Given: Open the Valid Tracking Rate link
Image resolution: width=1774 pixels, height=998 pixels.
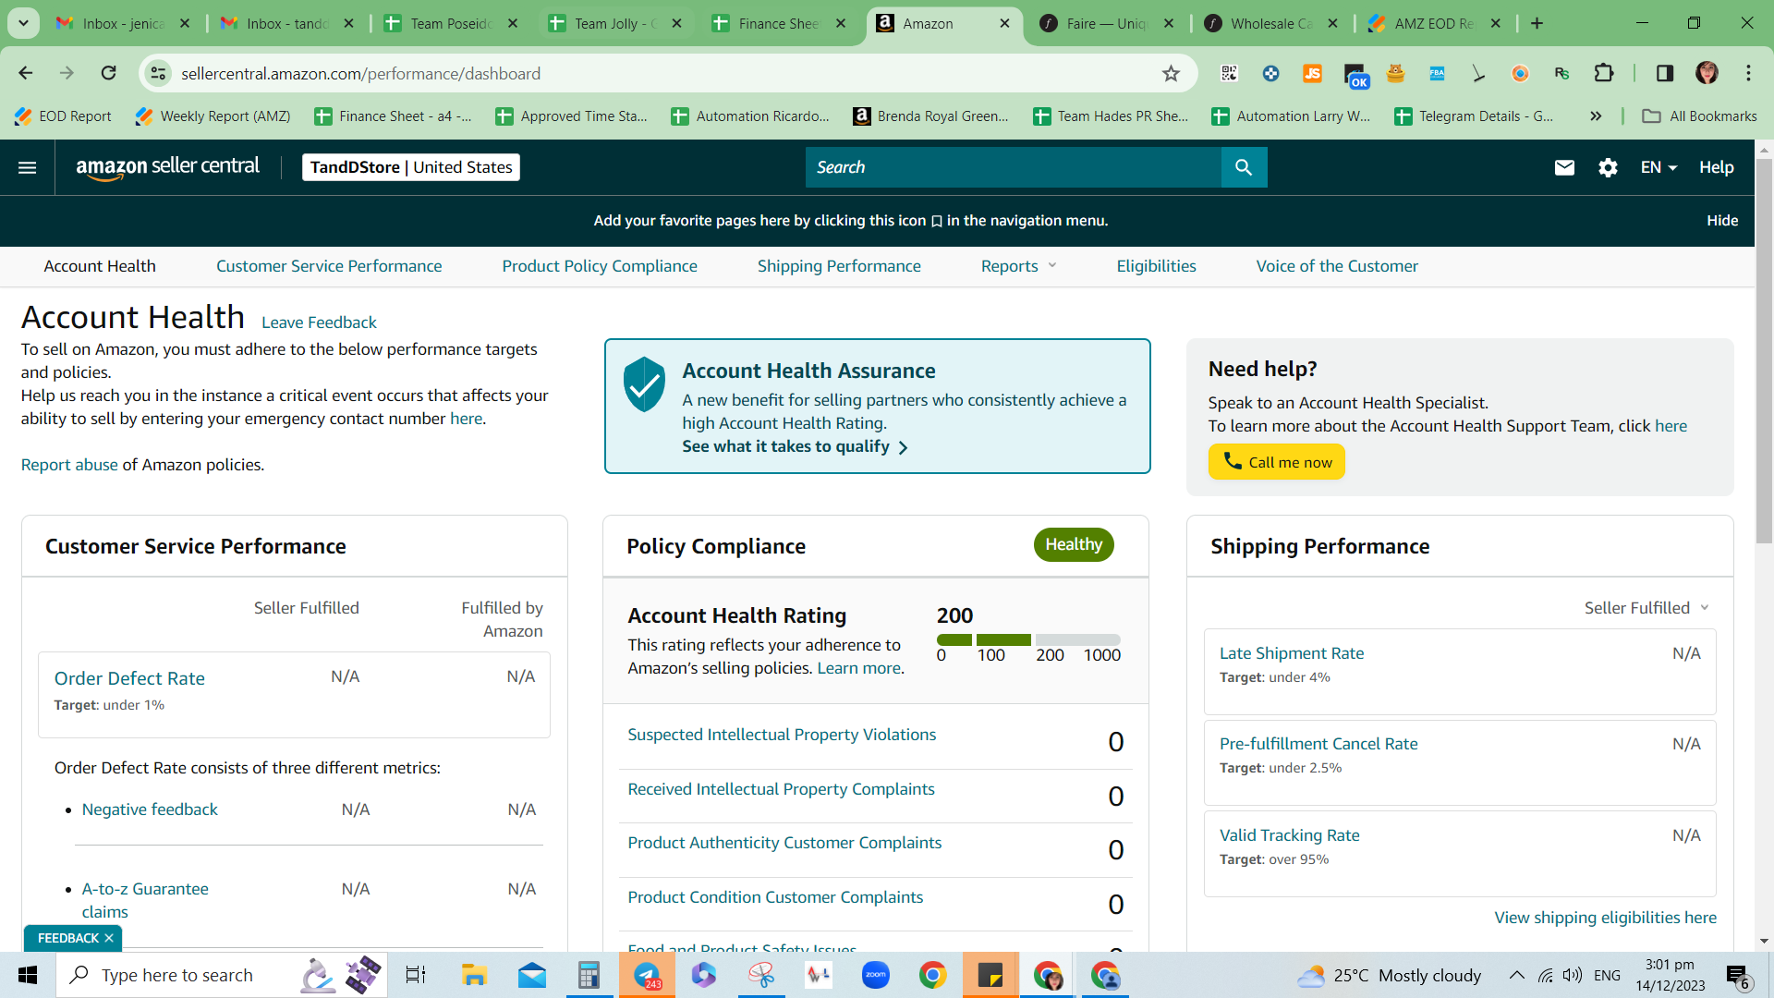Looking at the screenshot, I should 1289,835.
